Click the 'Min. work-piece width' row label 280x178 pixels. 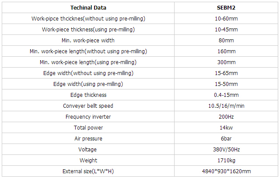[88, 41]
